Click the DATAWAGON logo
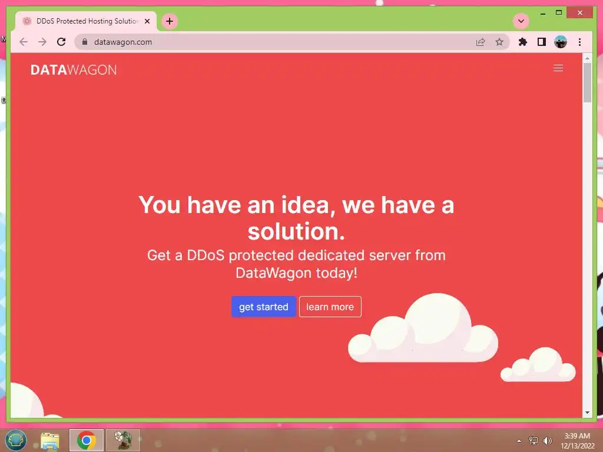603x452 pixels. click(x=74, y=69)
